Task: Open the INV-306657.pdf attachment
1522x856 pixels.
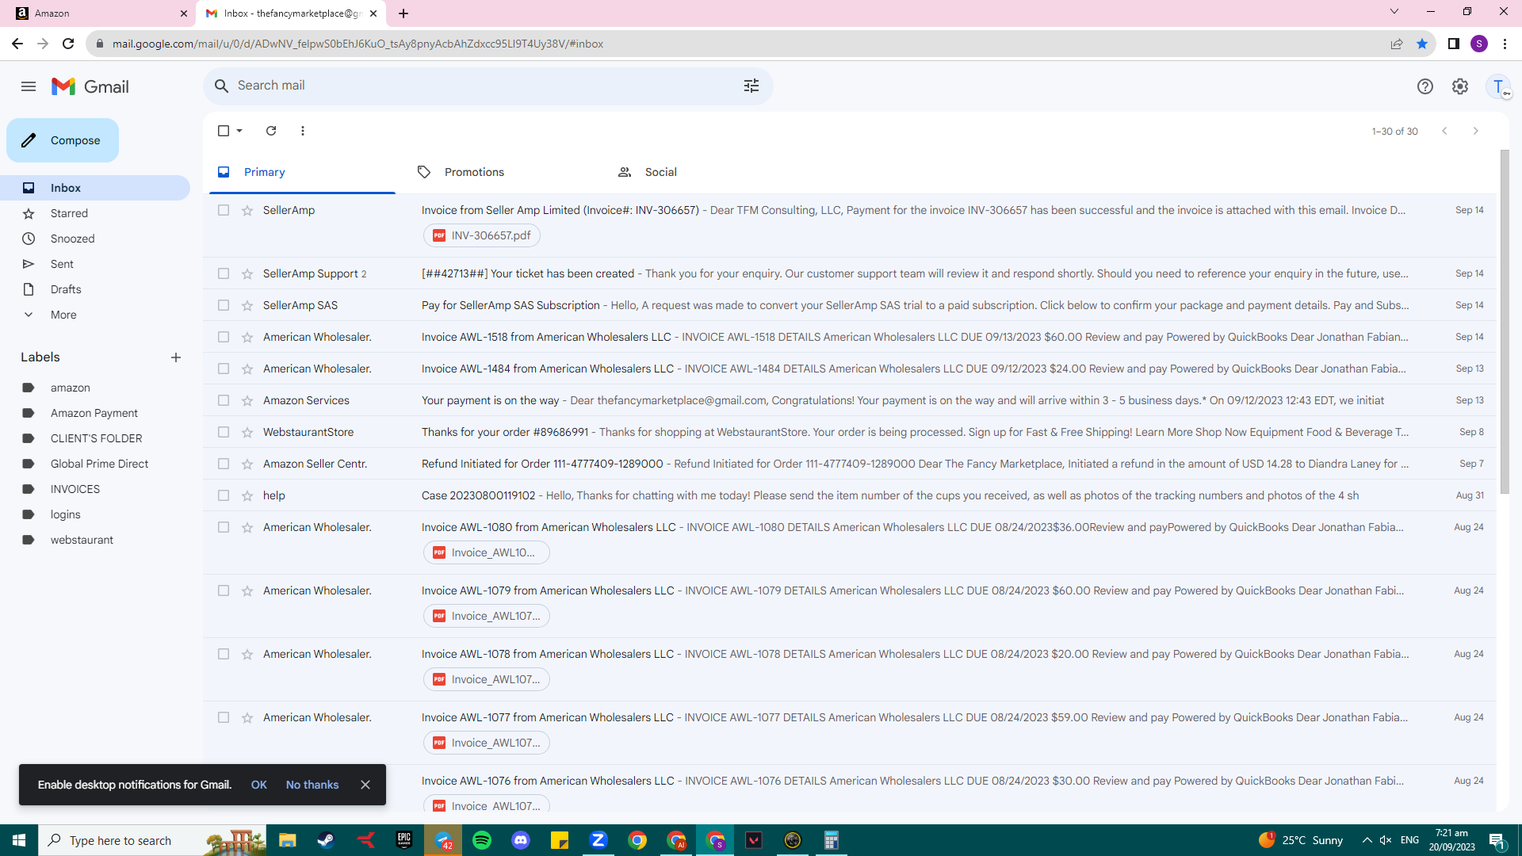Action: pyautogui.click(x=482, y=235)
